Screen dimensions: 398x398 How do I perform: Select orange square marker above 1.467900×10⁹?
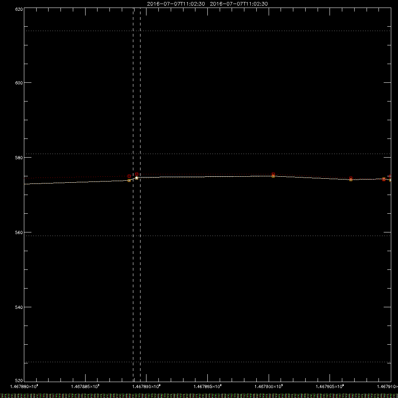(273, 176)
